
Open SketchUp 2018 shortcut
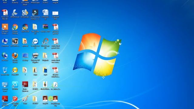click(x=15, y=99)
